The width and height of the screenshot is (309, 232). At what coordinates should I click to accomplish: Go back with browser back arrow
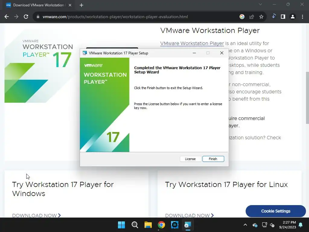(7, 17)
